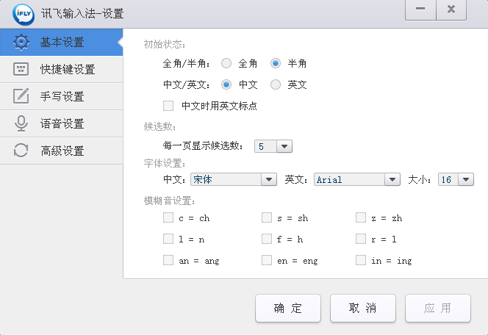
Task: Enable the an = ang checkbox
Action: [168, 260]
